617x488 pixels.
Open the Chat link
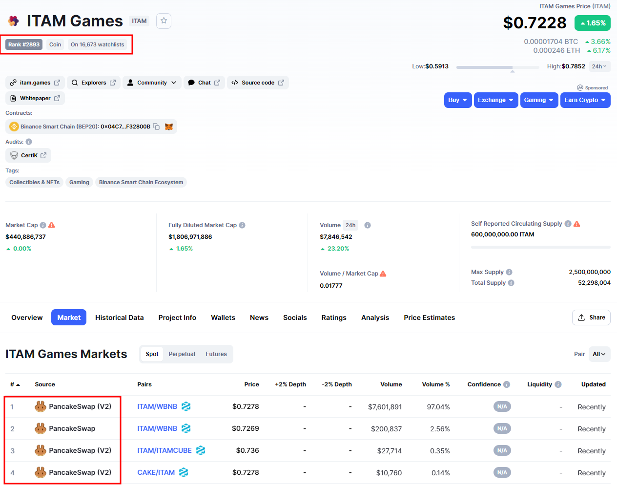pos(204,83)
